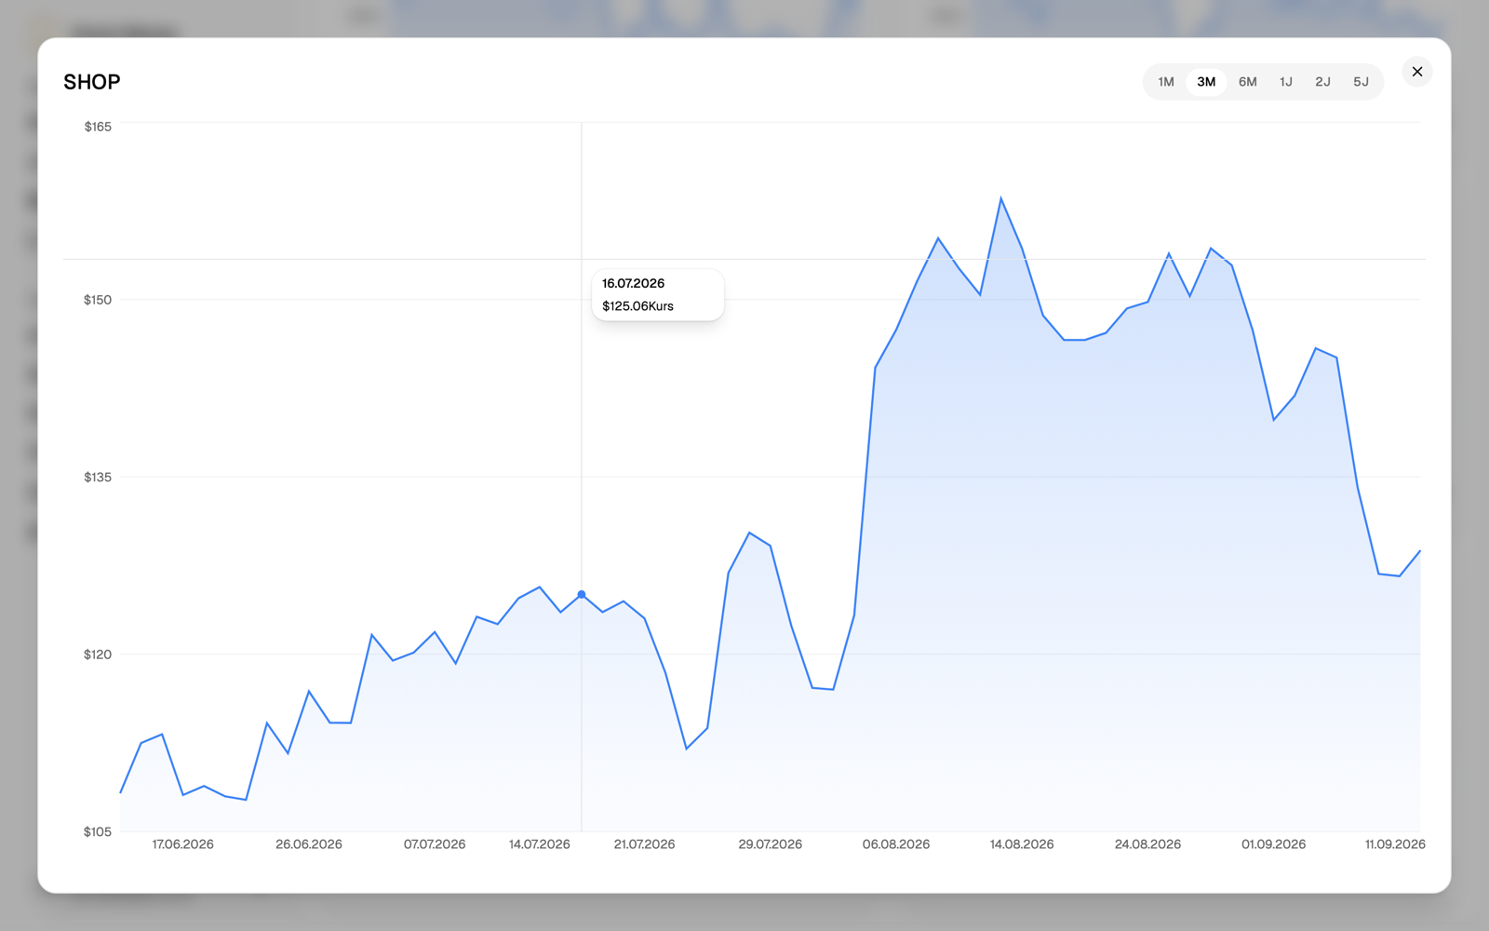
Task: Switch chart range to 6M
Action: coord(1248,82)
